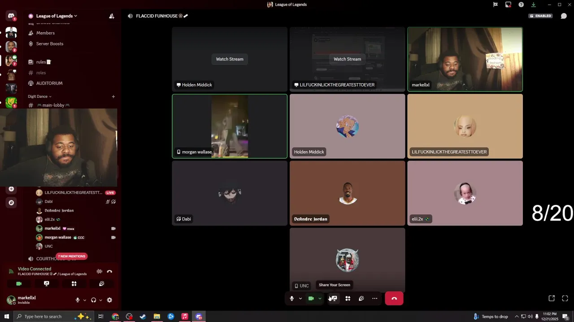Start an activity from call toolbar

(x=348, y=298)
